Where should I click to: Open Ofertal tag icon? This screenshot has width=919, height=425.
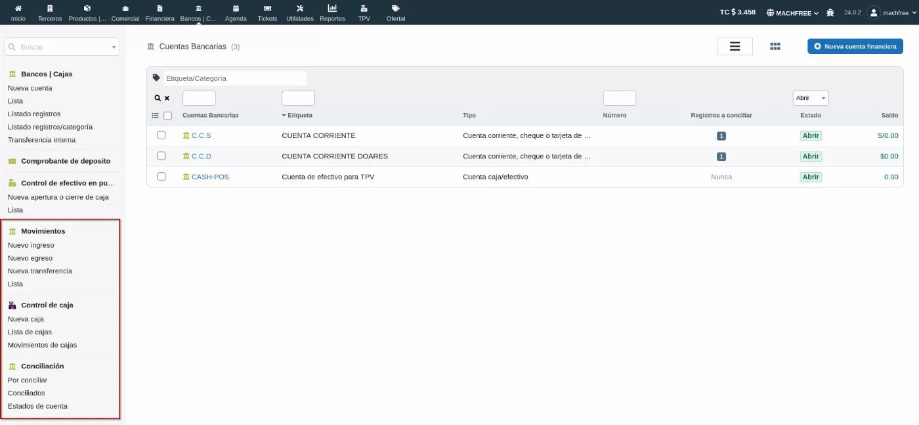click(396, 9)
